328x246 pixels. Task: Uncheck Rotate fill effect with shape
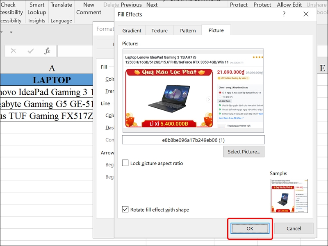pos(125,210)
